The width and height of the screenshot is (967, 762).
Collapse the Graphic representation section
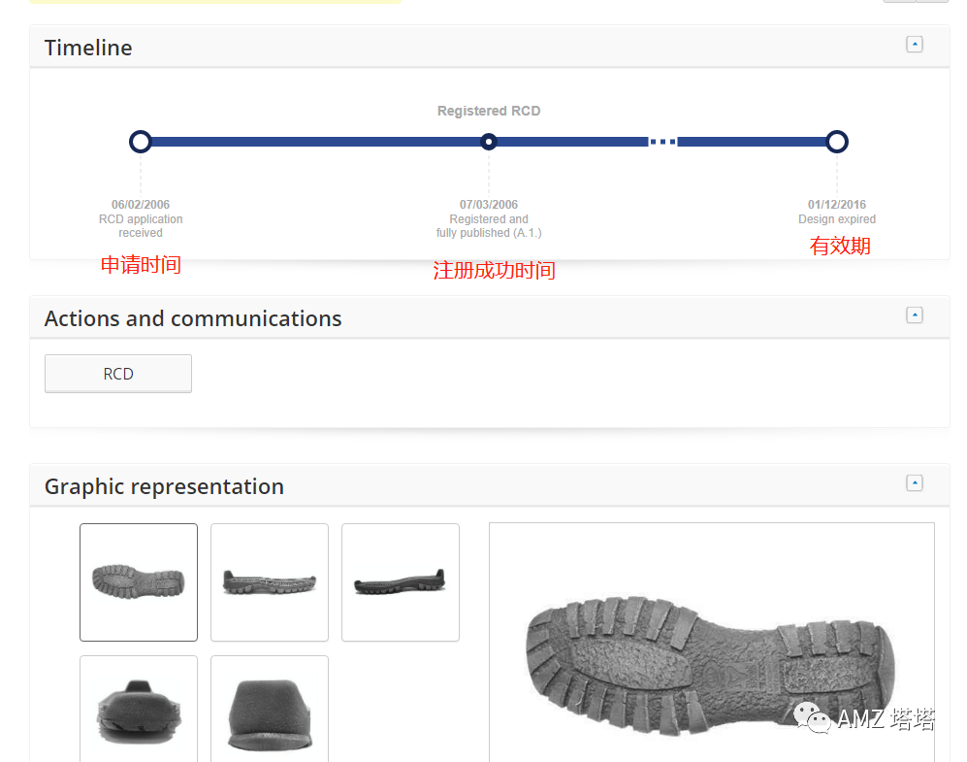pyautogui.click(x=914, y=483)
